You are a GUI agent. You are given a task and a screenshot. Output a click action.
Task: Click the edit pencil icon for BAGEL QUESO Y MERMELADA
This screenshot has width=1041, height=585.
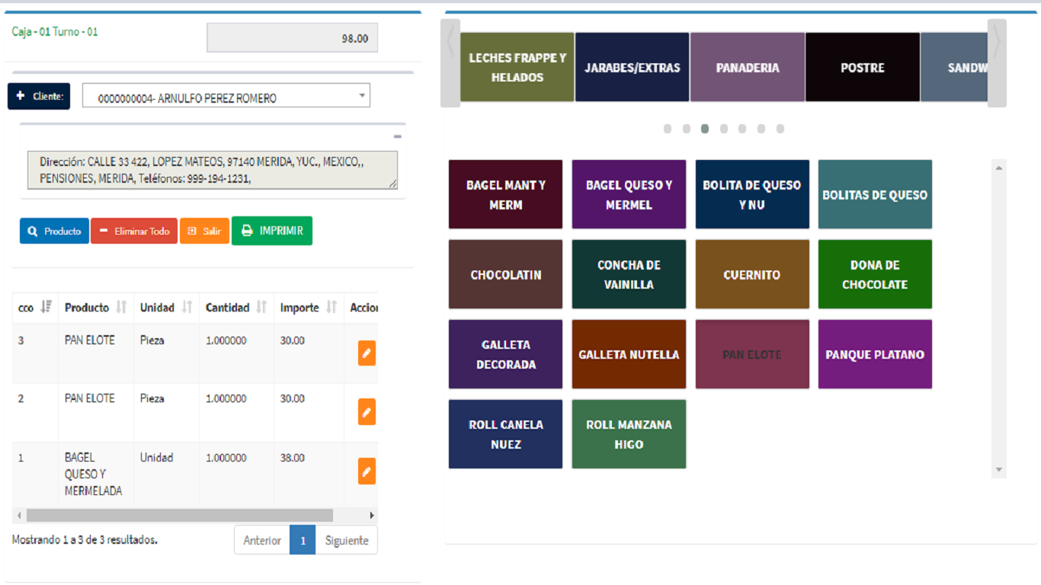click(x=367, y=472)
